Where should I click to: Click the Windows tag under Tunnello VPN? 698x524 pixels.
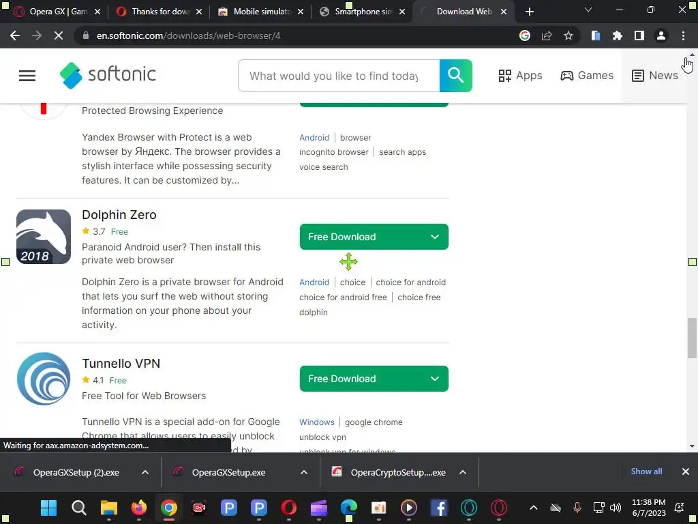(316, 422)
